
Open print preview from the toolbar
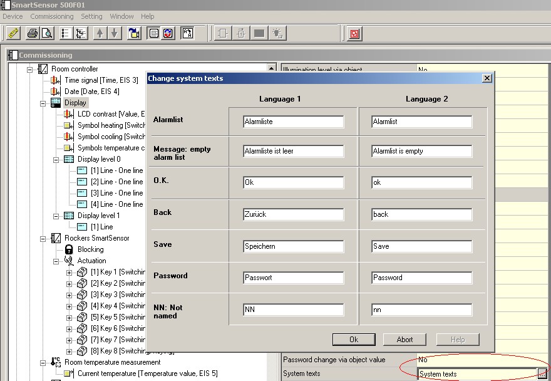coord(47,33)
